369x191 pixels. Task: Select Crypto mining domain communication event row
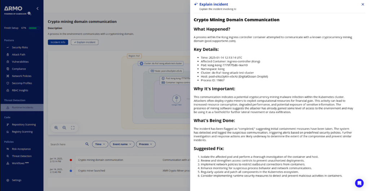tap(133, 160)
